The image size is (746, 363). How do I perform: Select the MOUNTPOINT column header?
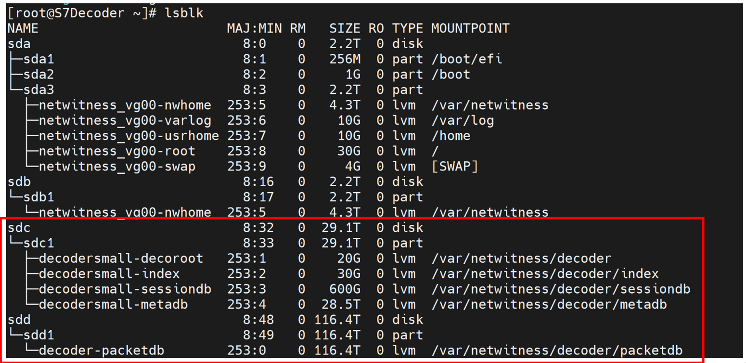[470, 28]
